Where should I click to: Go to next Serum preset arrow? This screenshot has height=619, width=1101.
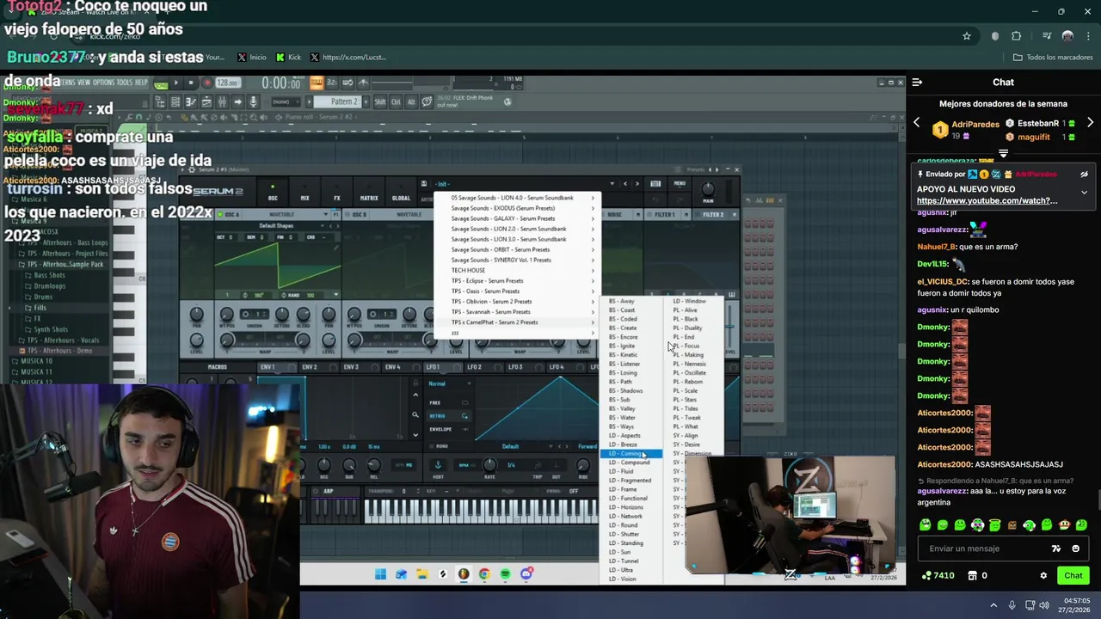(637, 183)
